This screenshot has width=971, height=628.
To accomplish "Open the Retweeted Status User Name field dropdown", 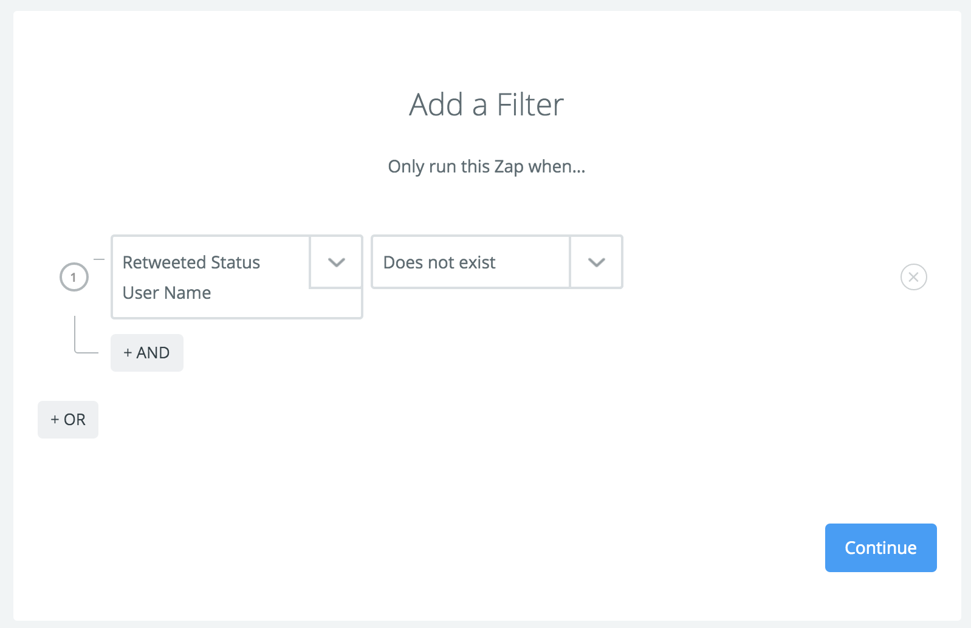I will (337, 262).
